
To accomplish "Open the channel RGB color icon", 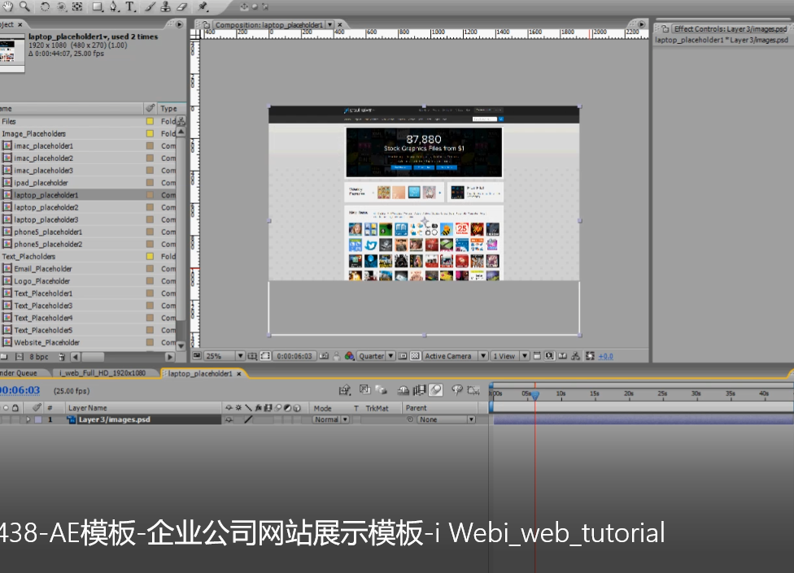I will click(x=349, y=356).
